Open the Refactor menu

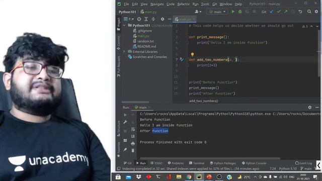coord(183,4)
